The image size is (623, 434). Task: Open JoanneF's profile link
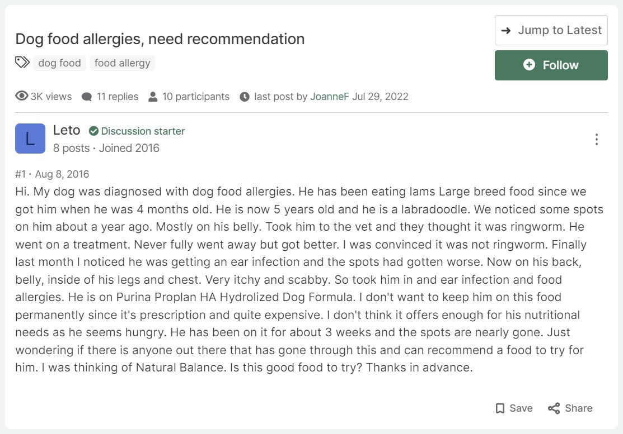pos(330,97)
